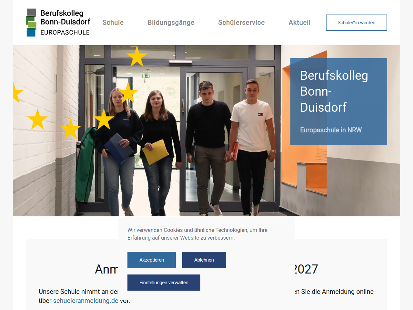Image resolution: width=413 pixels, height=310 pixels.
Task: Click the green emergency exit sign in photo
Action: pos(146,76)
